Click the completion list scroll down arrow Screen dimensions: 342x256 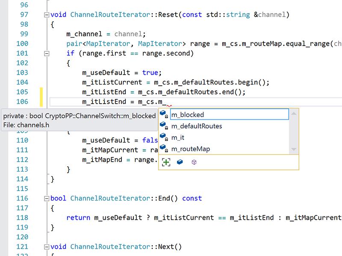tap(294, 149)
